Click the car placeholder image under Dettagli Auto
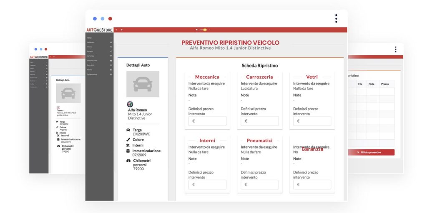The width and height of the screenshot is (427, 213). (x=143, y=84)
